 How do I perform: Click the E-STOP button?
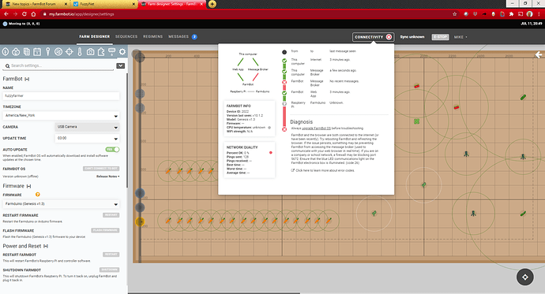tap(441, 37)
